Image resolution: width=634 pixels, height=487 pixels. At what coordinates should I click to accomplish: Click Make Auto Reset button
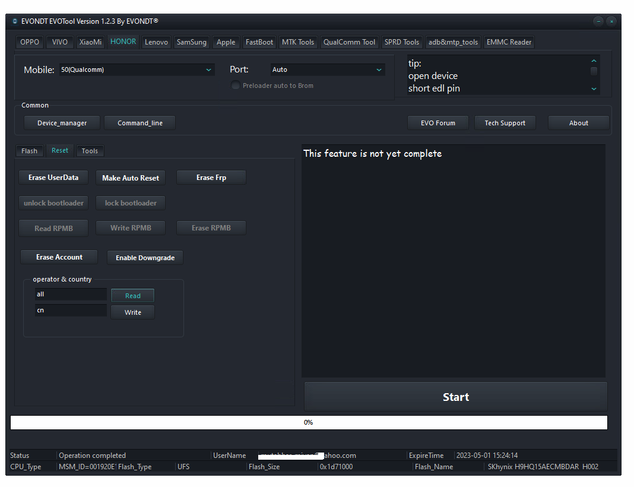[131, 178]
